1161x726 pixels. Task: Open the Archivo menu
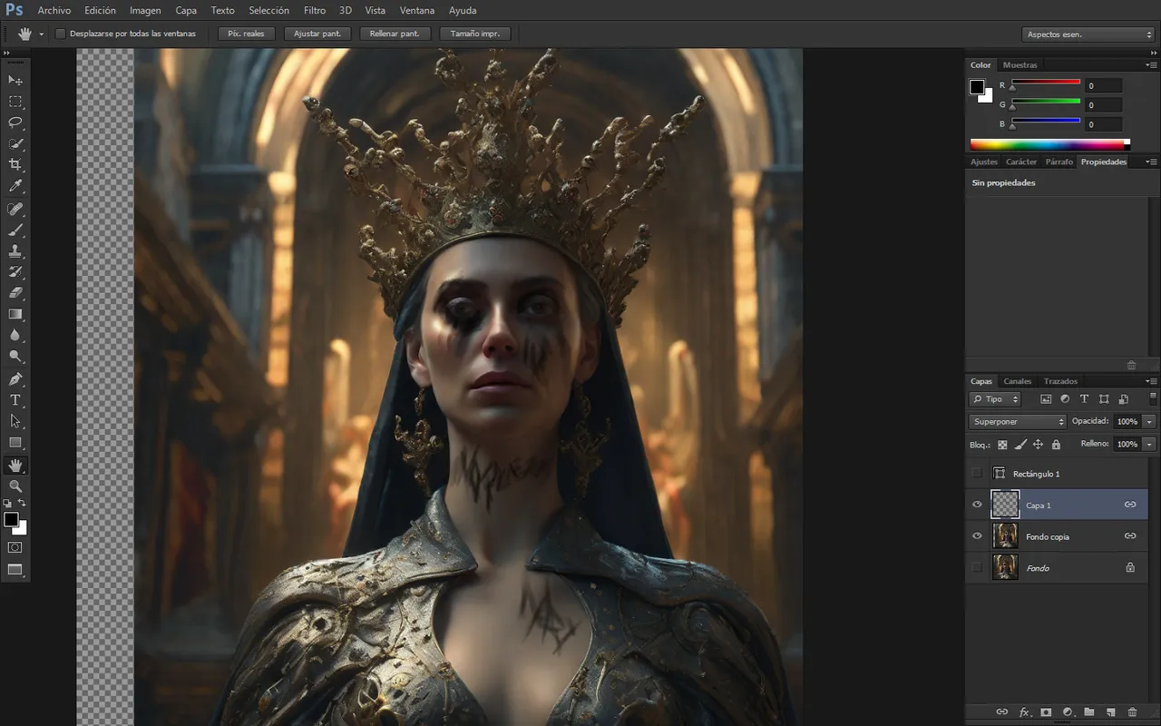(x=54, y=11)
